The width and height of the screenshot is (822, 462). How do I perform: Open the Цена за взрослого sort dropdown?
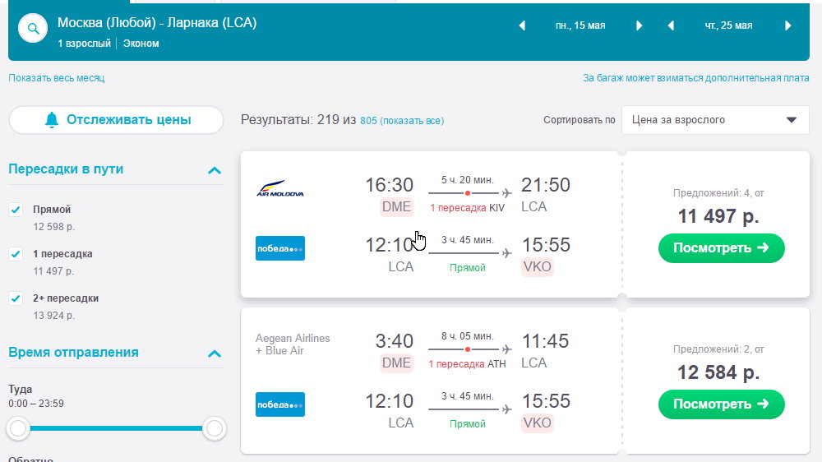(715, 120)
